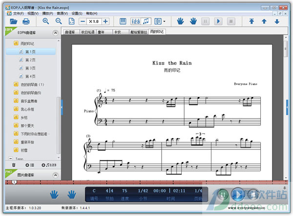
Task: Click add numbered score (♫123) icon
Action: (49, 165)
